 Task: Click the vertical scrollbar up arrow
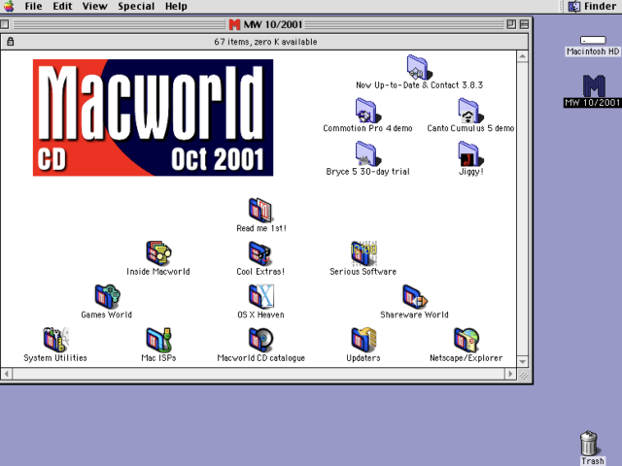[523, 56]
